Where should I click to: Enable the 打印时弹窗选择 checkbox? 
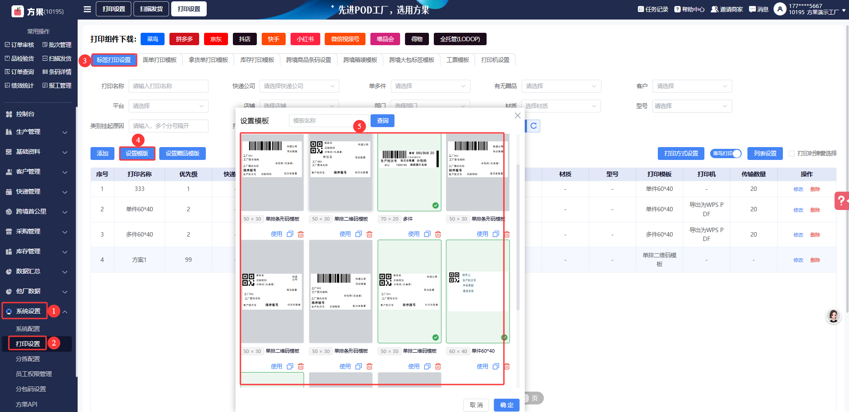coord(791,153)
